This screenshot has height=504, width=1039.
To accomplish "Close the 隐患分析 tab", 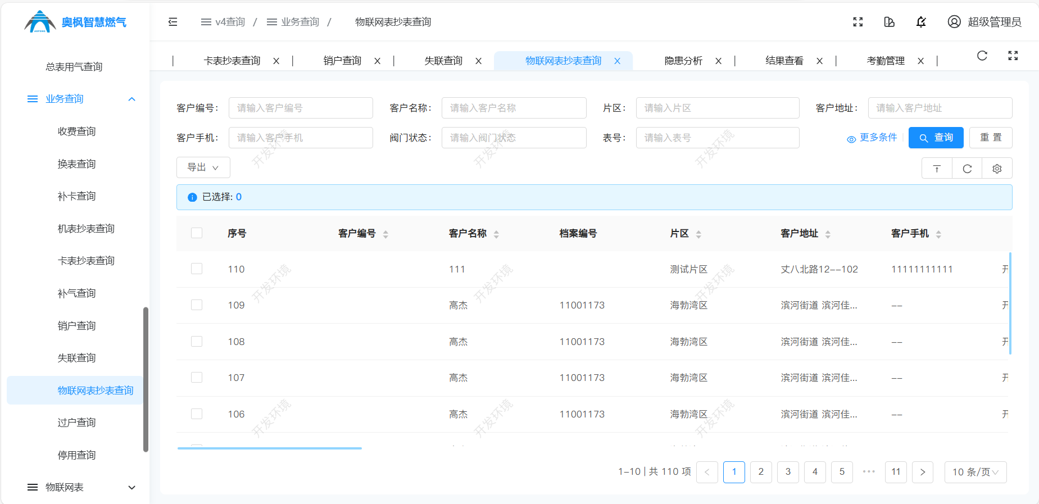I will (x=719, y=61).
